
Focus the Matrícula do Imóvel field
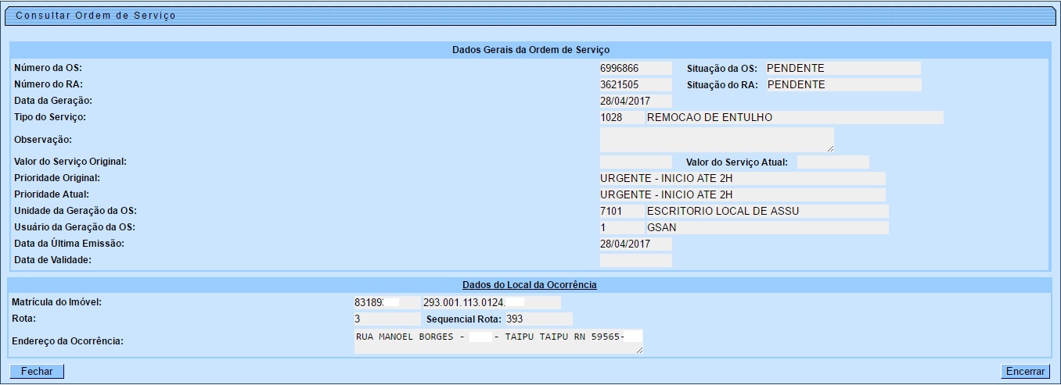pyautogui.click(x=387, y=302)
